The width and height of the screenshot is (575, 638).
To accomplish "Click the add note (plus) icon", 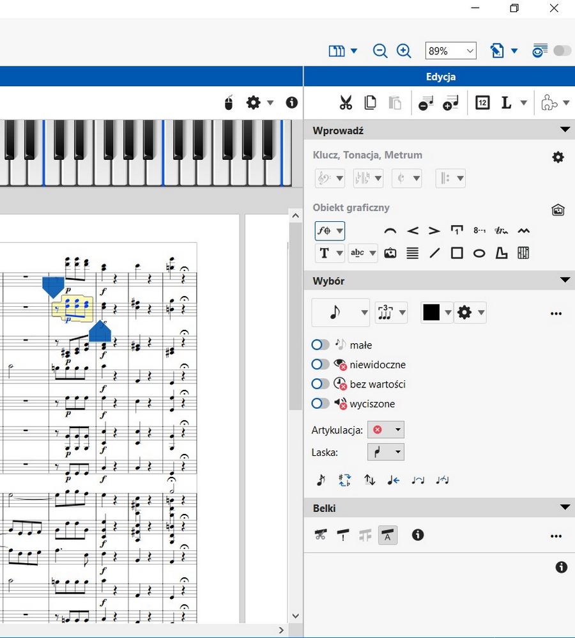I will click(x=450, y=103).
